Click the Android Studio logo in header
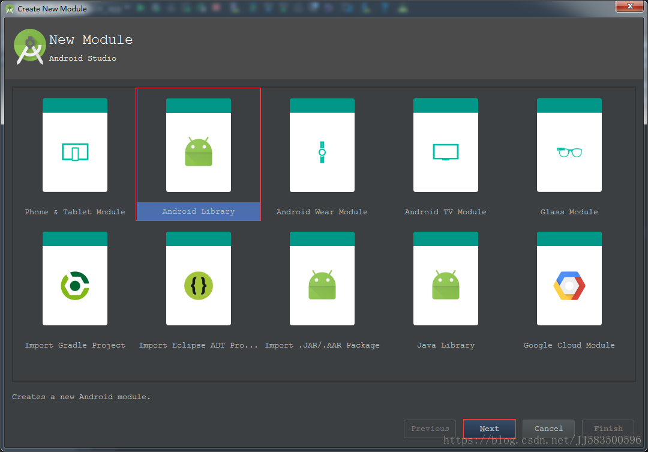 (30, 47)
